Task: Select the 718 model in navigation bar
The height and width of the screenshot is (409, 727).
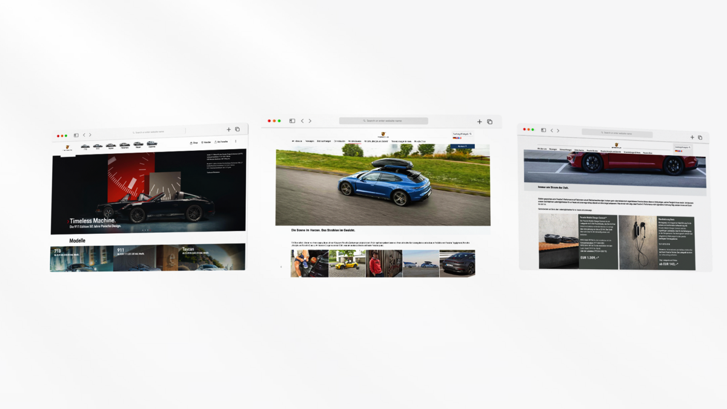Action: tap(85, 147)
